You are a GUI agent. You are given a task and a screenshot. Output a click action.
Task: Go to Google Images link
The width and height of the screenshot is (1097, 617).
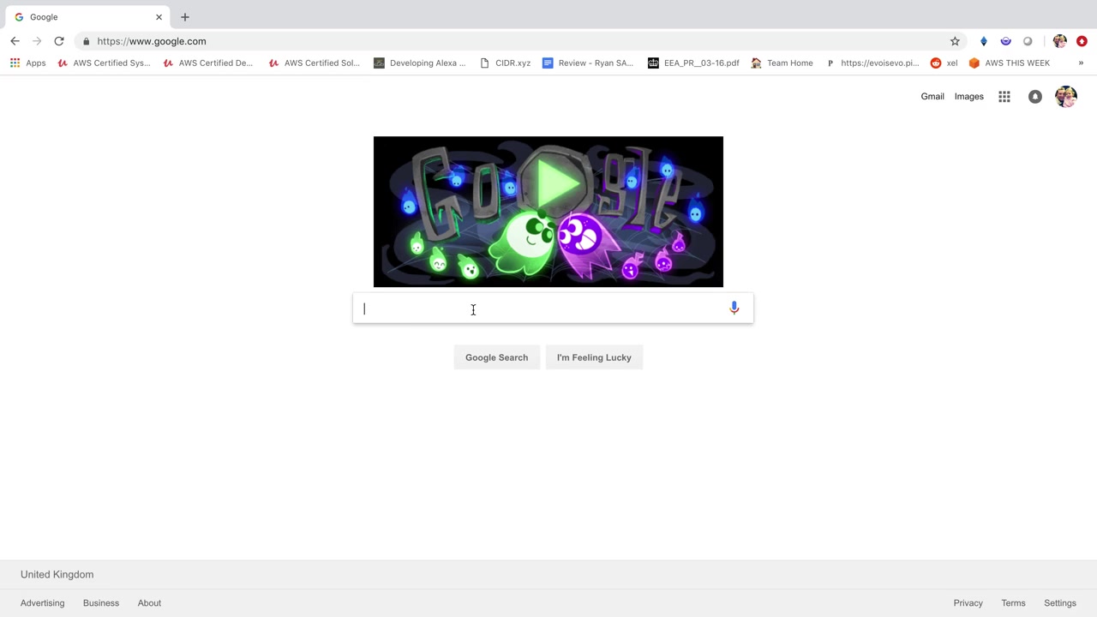point(969,97)
